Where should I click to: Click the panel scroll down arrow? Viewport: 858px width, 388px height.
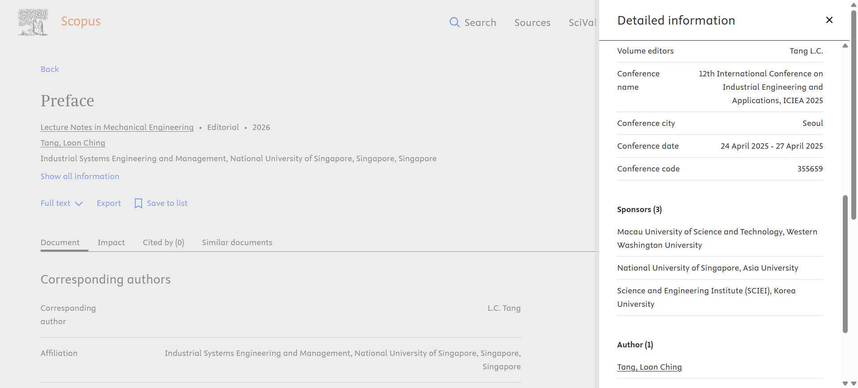click(x=845, y=384)
